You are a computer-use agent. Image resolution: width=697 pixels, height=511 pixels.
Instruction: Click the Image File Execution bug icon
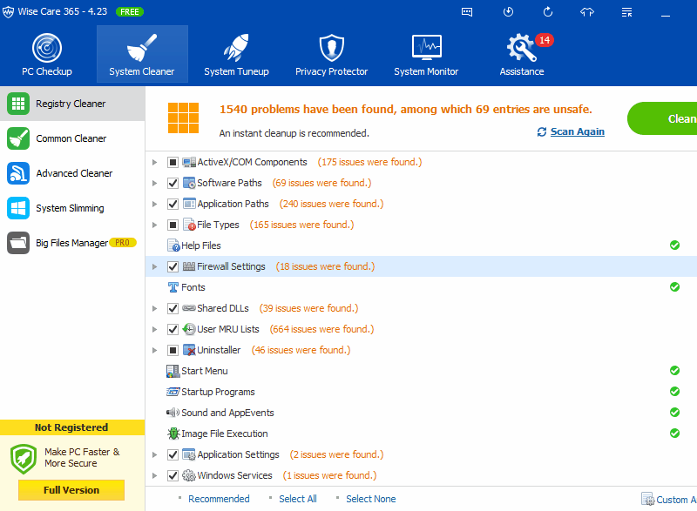click(173, 434)
